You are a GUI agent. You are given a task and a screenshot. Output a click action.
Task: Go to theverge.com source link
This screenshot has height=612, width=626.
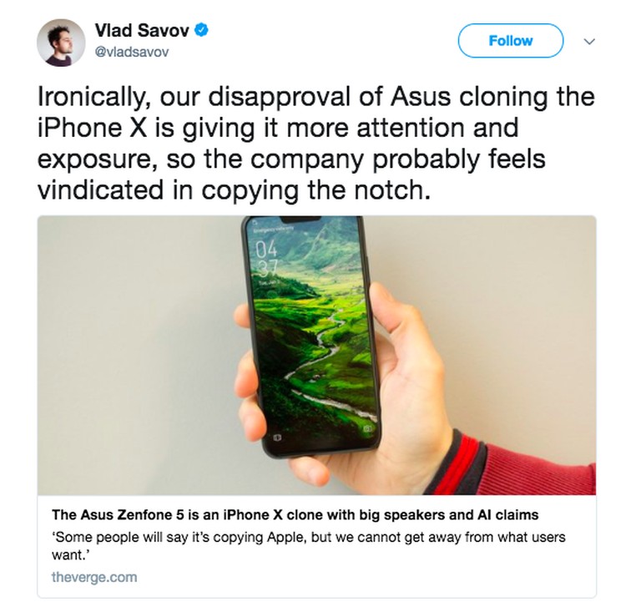[94, 577]
